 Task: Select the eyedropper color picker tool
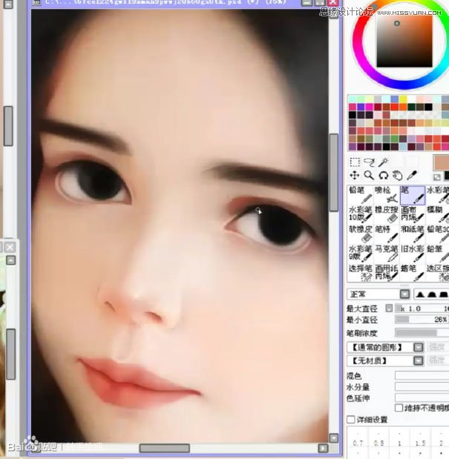(412, 175)
